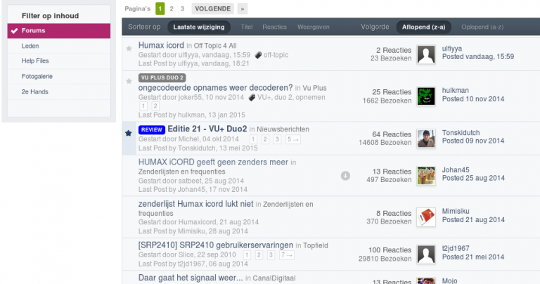Viewport: 540px width, 284px height.
Task: Click Mimisiku's red avatar icon
Action: coord(426,217)
